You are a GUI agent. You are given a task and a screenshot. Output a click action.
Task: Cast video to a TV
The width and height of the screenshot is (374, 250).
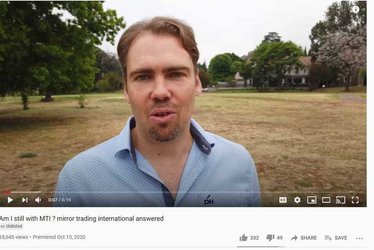tap(341, 200)
